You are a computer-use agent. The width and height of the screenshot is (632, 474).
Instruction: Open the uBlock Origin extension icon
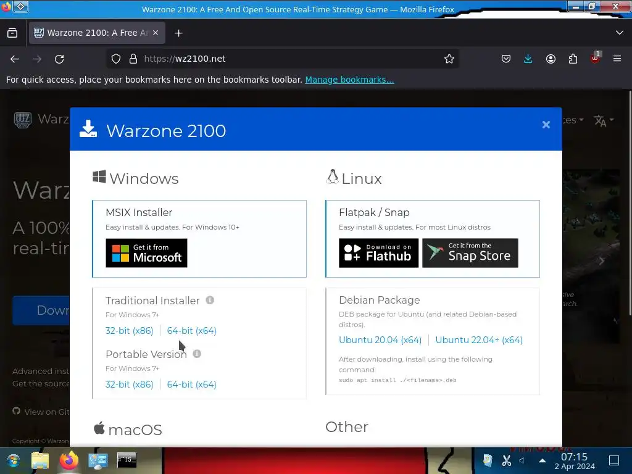click(596, 58)
